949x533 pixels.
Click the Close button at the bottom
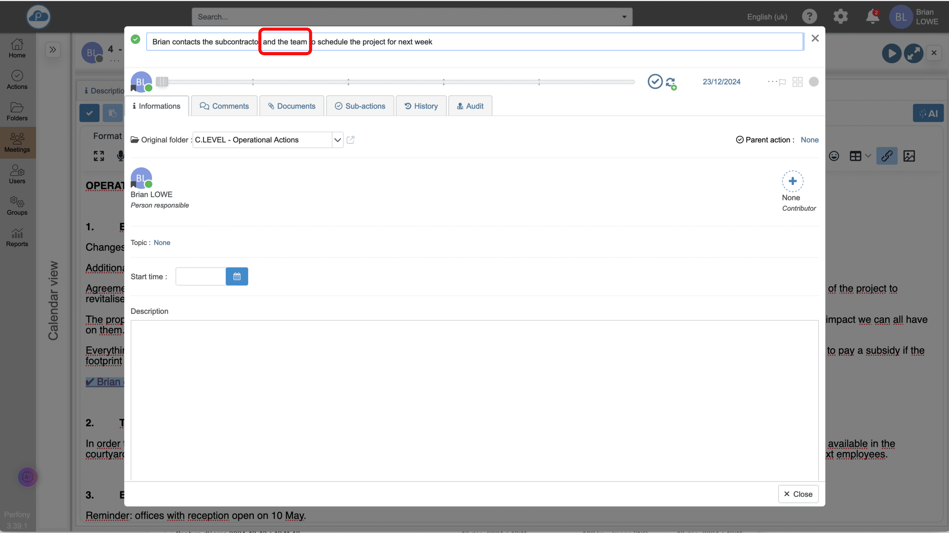(x=798, y=494)
